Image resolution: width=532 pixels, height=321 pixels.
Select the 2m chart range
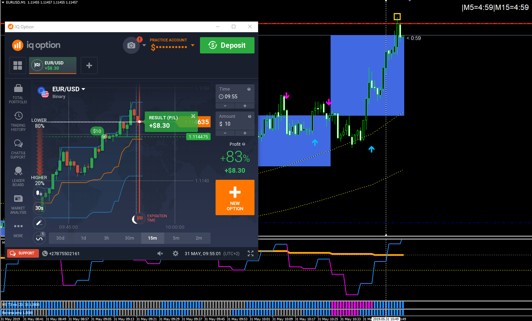pyautogui.click(x=199, y=238)
